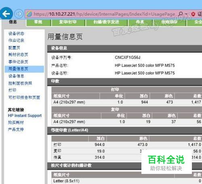The image size is (202, 184).
Task: Open the 打印 sidebar link
Action: point(12,90)
